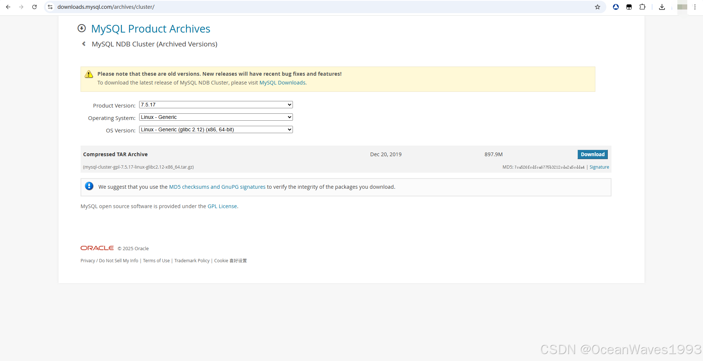Click the MD5 checksum value
703x361 pixels.
click(x=549, y=167)
